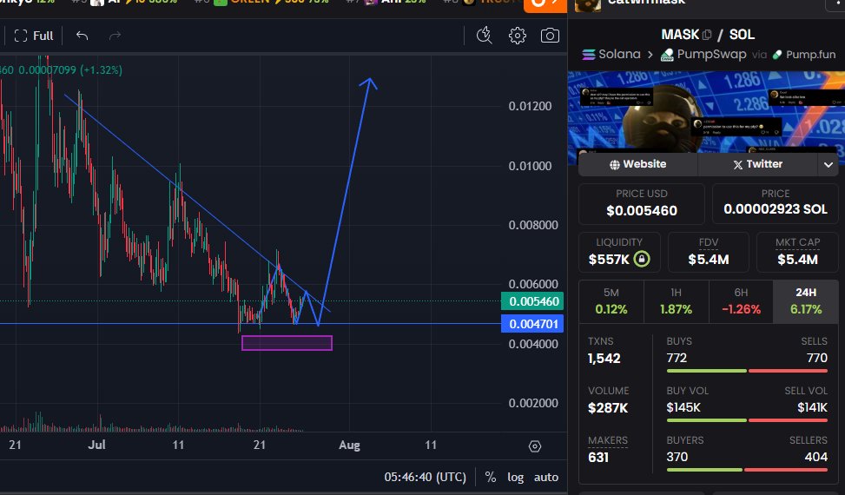Click the buy vol versus sell vol bar
This screenshot has width=845, height=495.
(x=747, y=420)
